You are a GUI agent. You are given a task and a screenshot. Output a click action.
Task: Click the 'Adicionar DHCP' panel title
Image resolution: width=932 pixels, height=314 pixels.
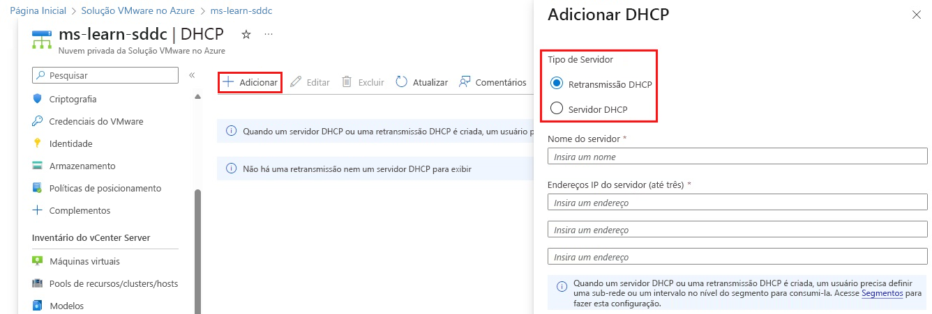click(608, 15)
